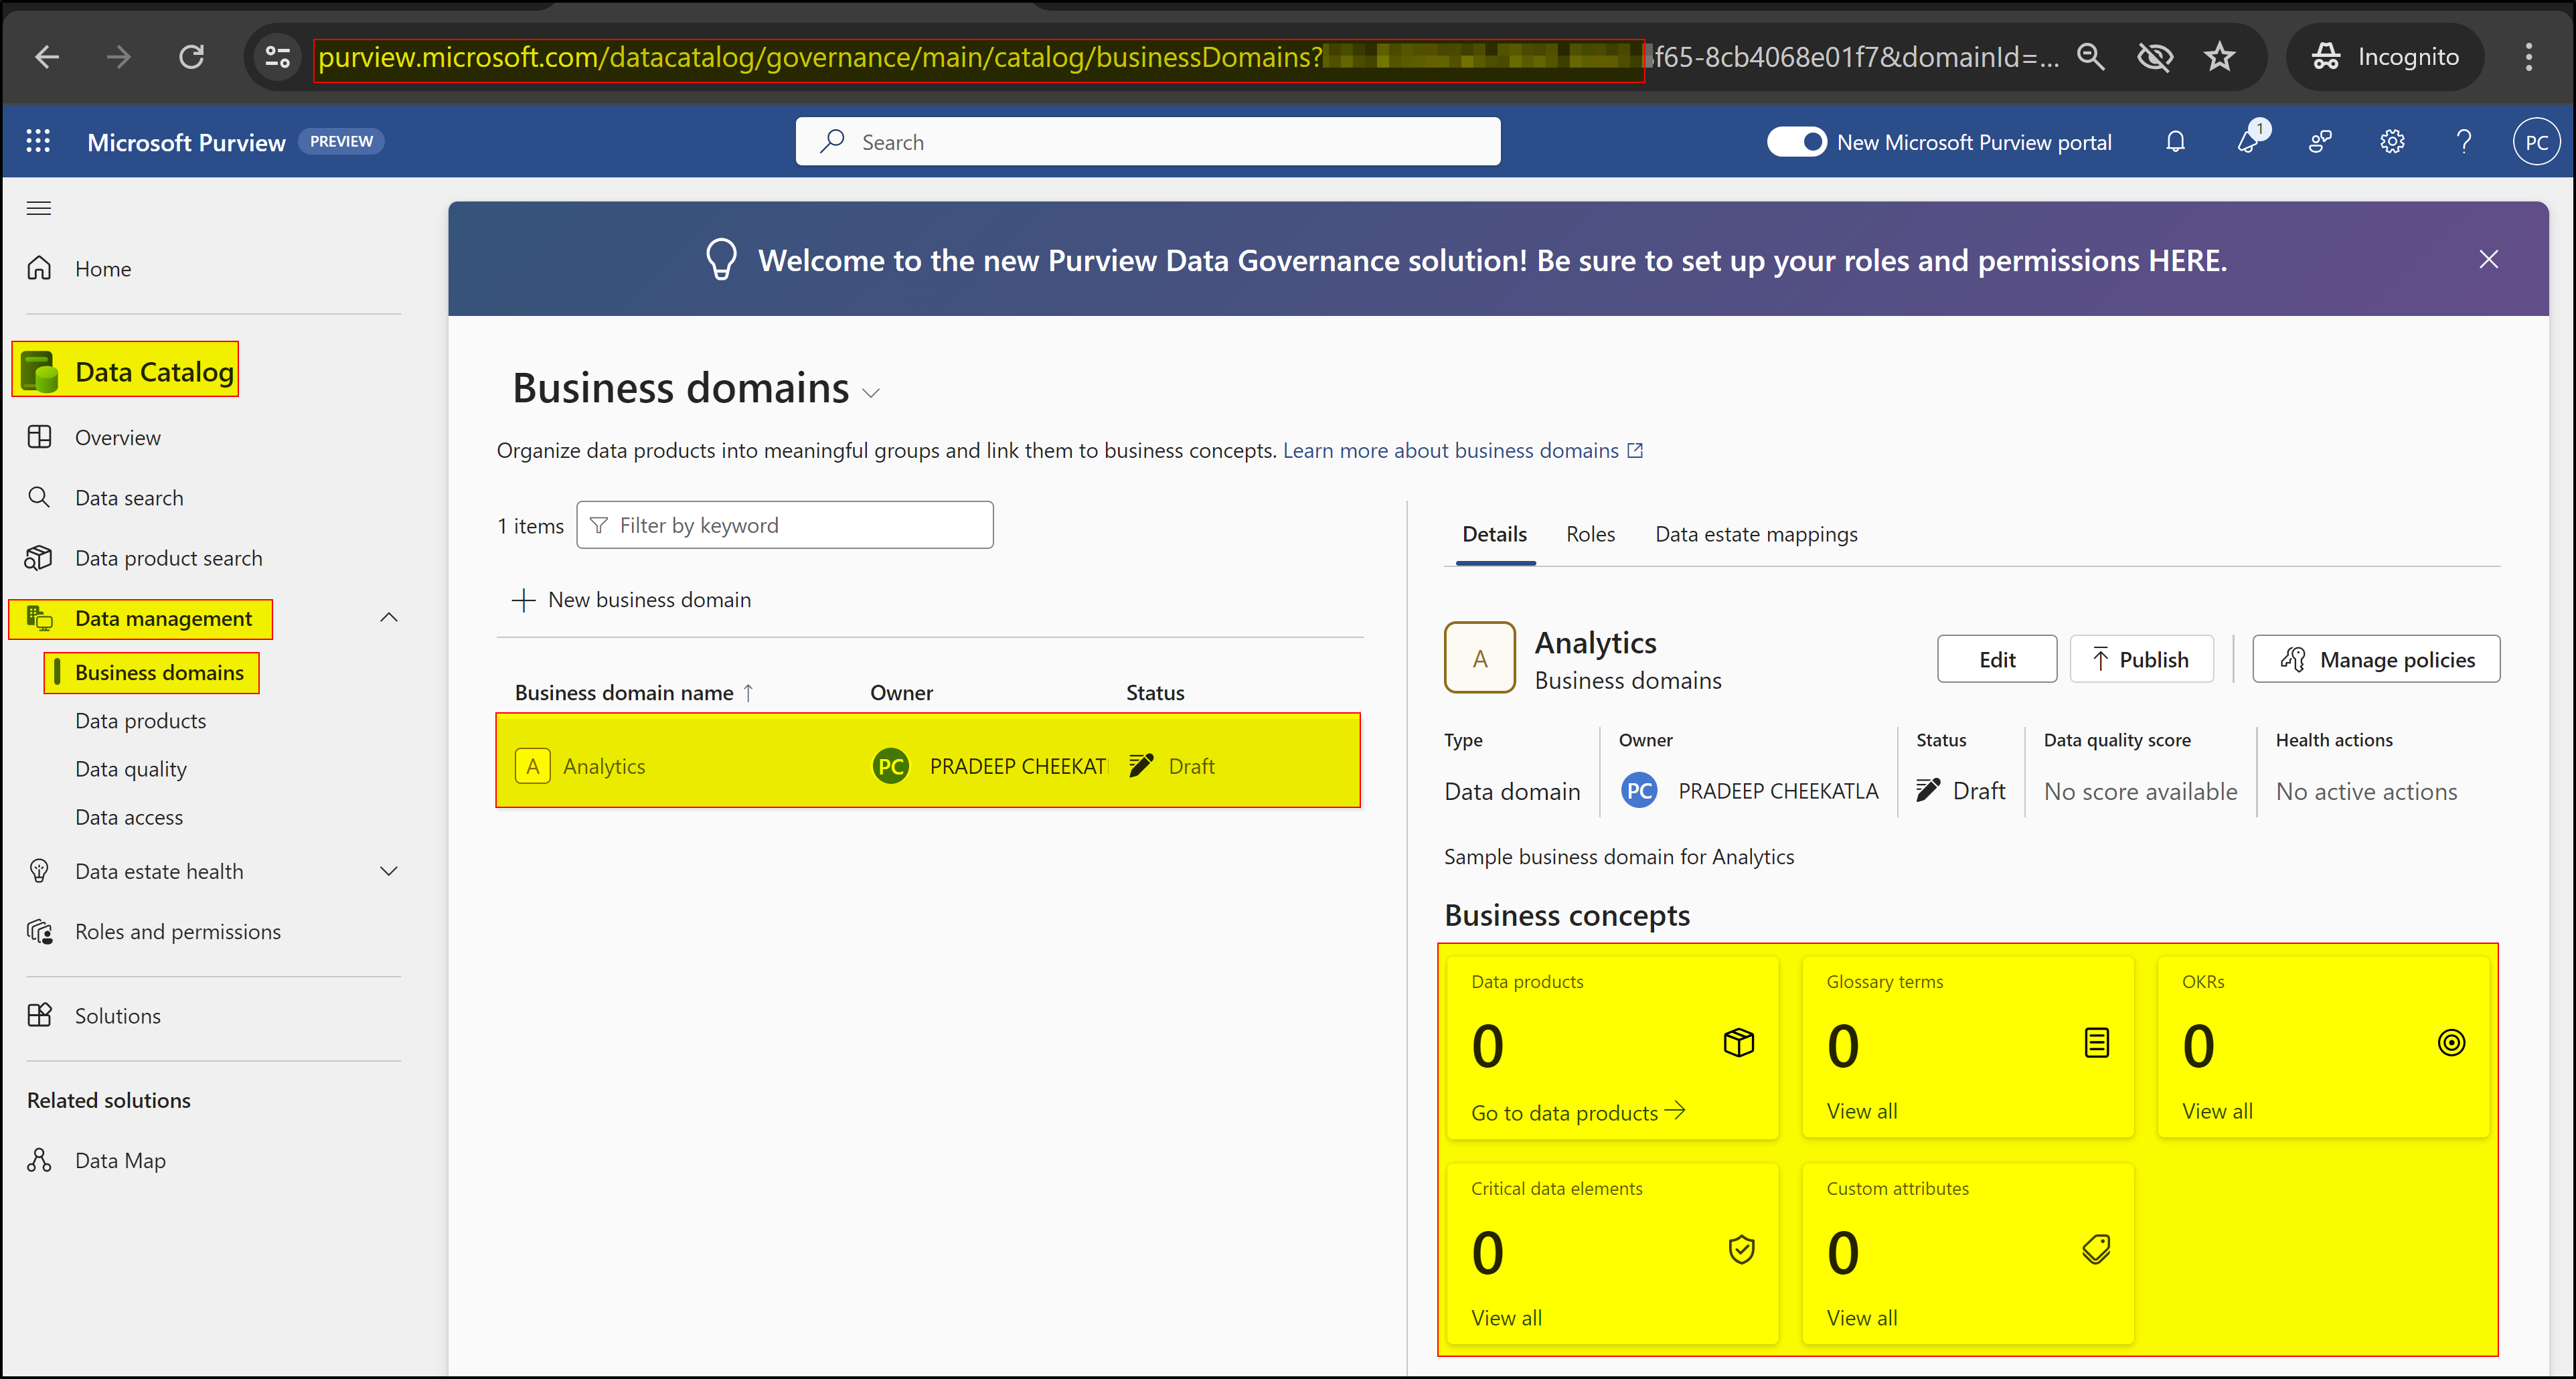This screenshot has height=1379, width=2576.
Task: Click the Data Map icon in sidebar
Action: 39,1160
